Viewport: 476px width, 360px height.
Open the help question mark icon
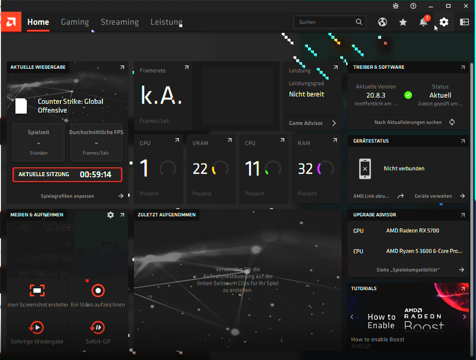(x=413, y=6)
